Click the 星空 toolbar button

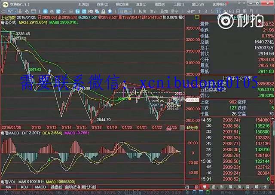point(174,12)
